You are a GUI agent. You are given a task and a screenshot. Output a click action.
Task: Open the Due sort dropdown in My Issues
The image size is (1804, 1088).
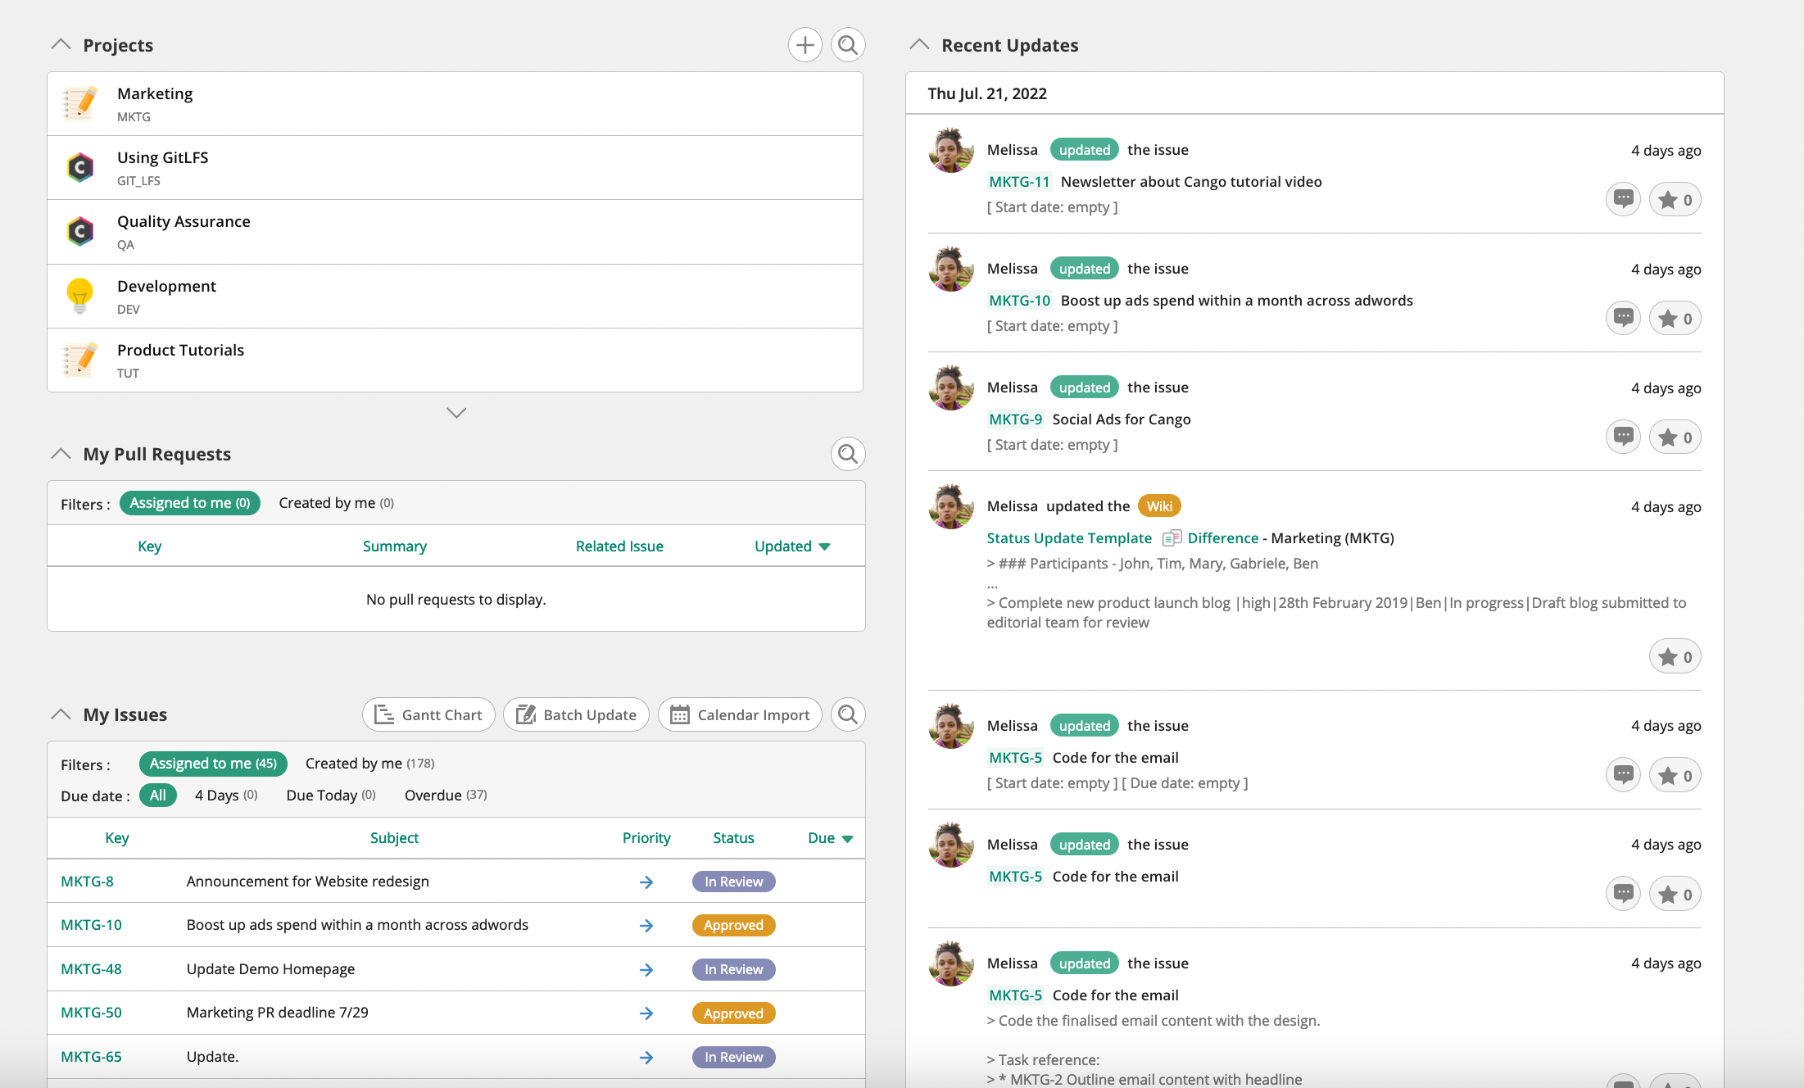(x=829, y=837)
